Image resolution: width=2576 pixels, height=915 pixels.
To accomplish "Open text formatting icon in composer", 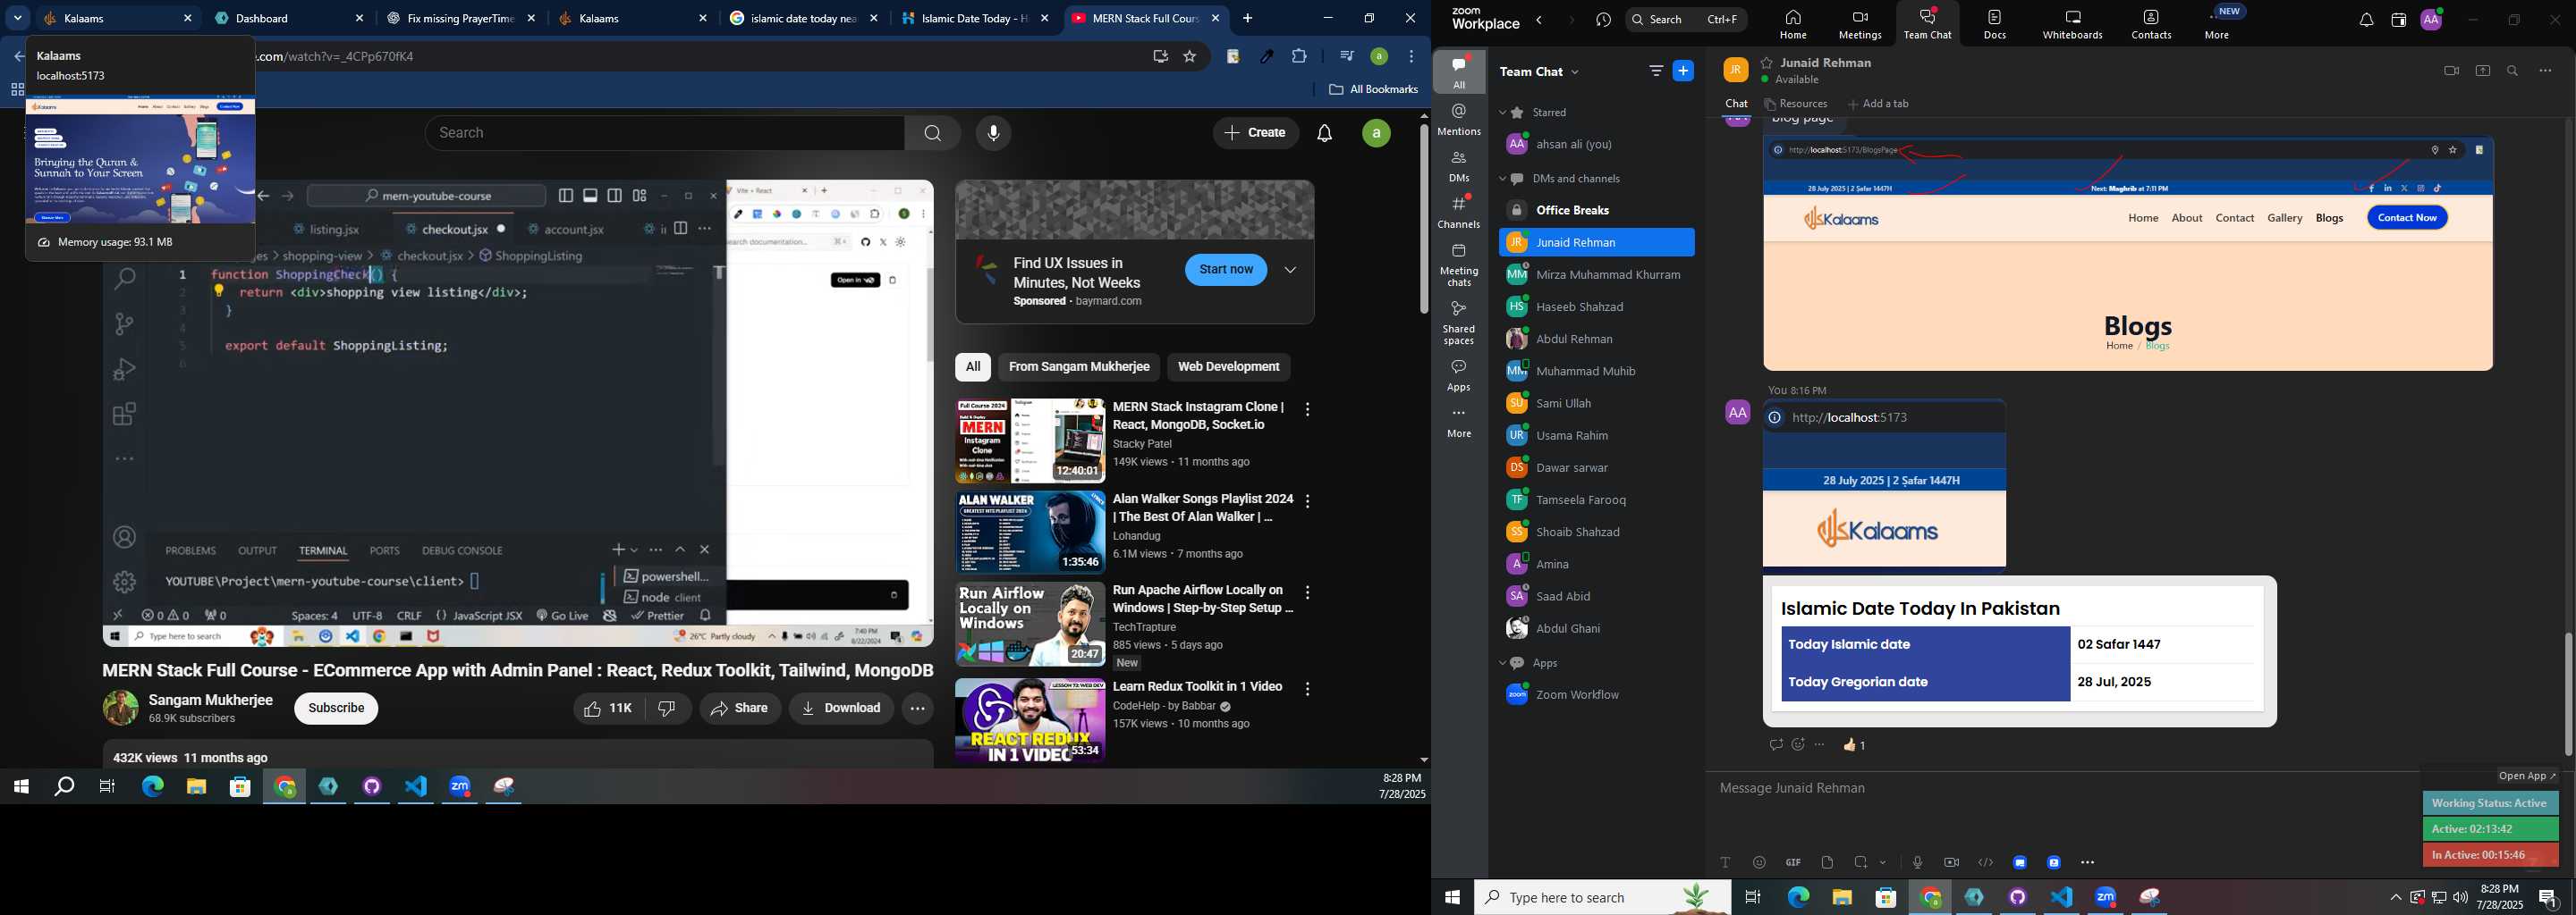I will [1725, 862].
